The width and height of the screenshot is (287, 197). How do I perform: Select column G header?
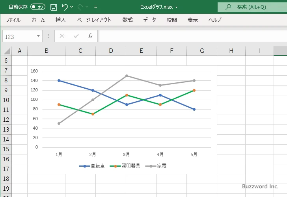click(202, 51)
